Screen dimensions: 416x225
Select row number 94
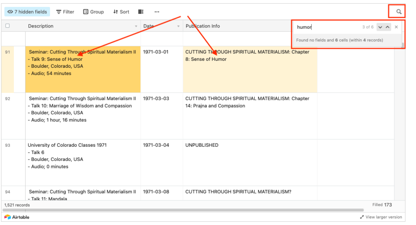point(7,192)
